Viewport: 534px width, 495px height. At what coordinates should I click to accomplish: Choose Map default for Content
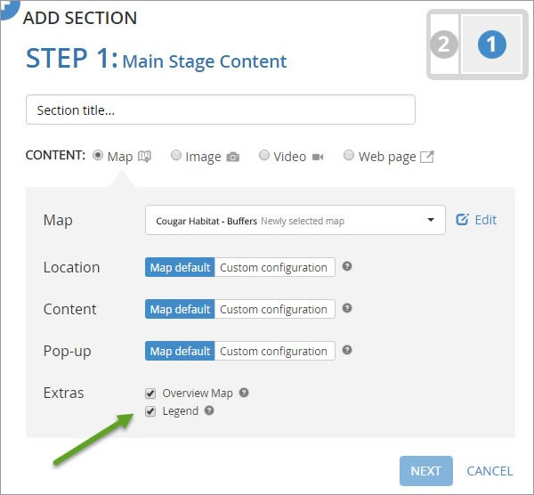point(180,309)
